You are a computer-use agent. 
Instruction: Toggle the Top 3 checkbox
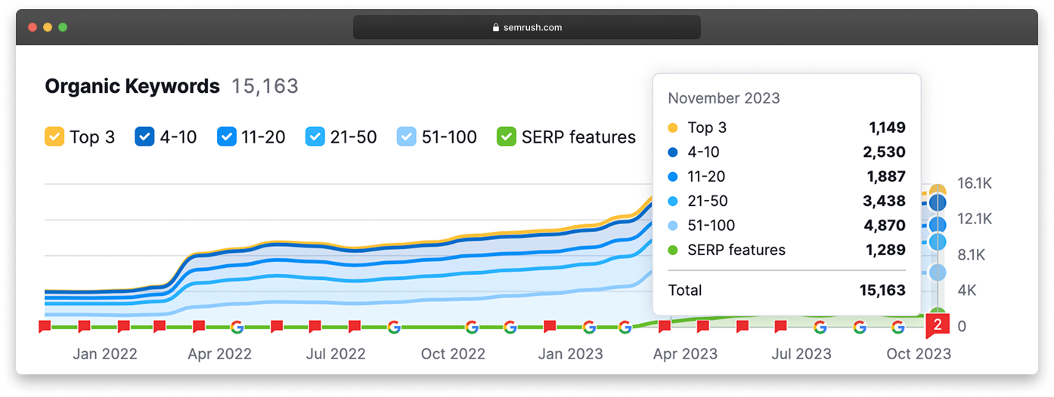54,137
